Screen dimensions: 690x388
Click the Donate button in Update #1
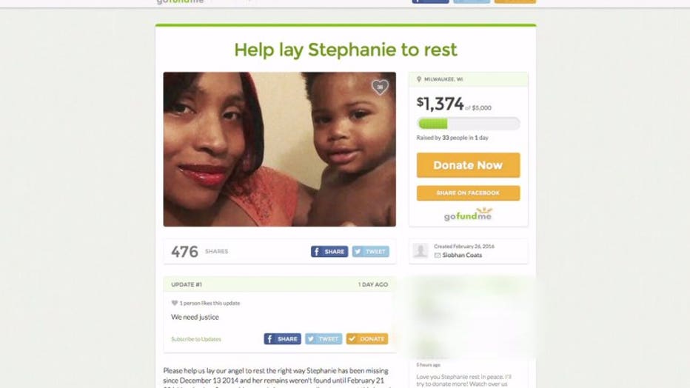(x=367, y=338)
